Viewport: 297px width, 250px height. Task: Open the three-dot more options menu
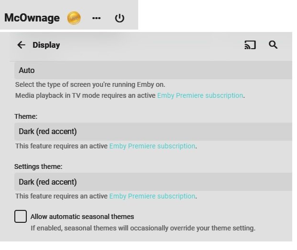[97, 18]
